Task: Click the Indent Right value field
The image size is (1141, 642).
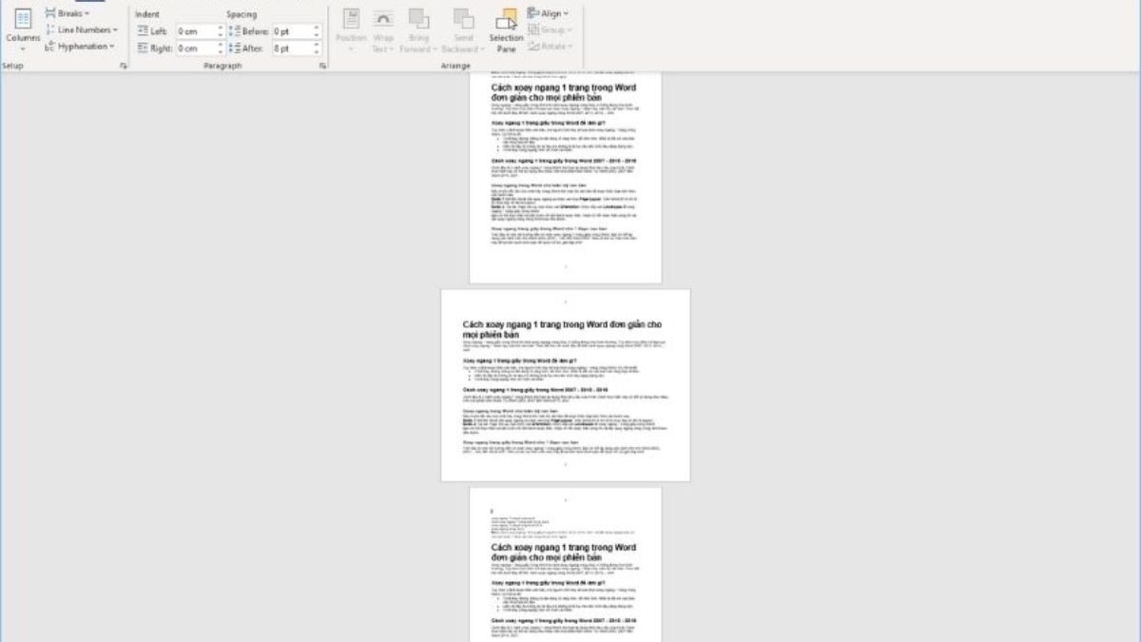Action: pyautogui.click(x=196, y=48)
